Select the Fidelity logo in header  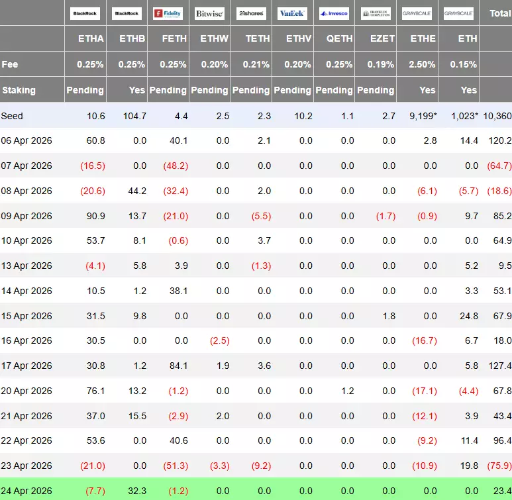pyautogui.click(x=168, y=13)
